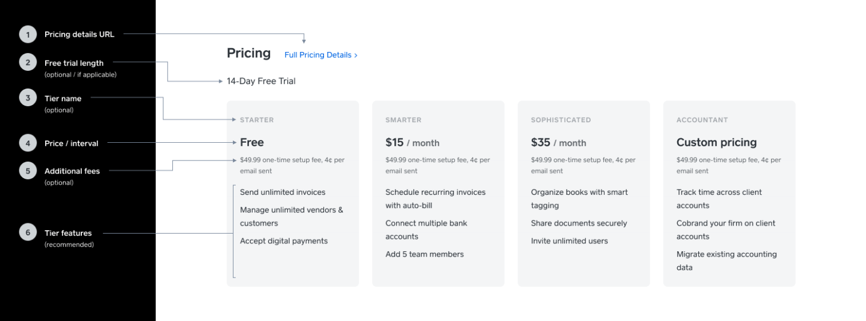This screenshot has width=866, height=321.
Task: Click the number 3 circle badge
Action: [x=27, y=98]
